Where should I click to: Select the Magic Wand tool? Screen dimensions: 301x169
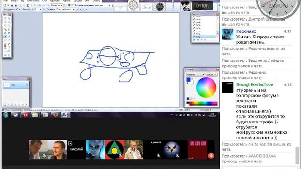(x=5, y=29)
